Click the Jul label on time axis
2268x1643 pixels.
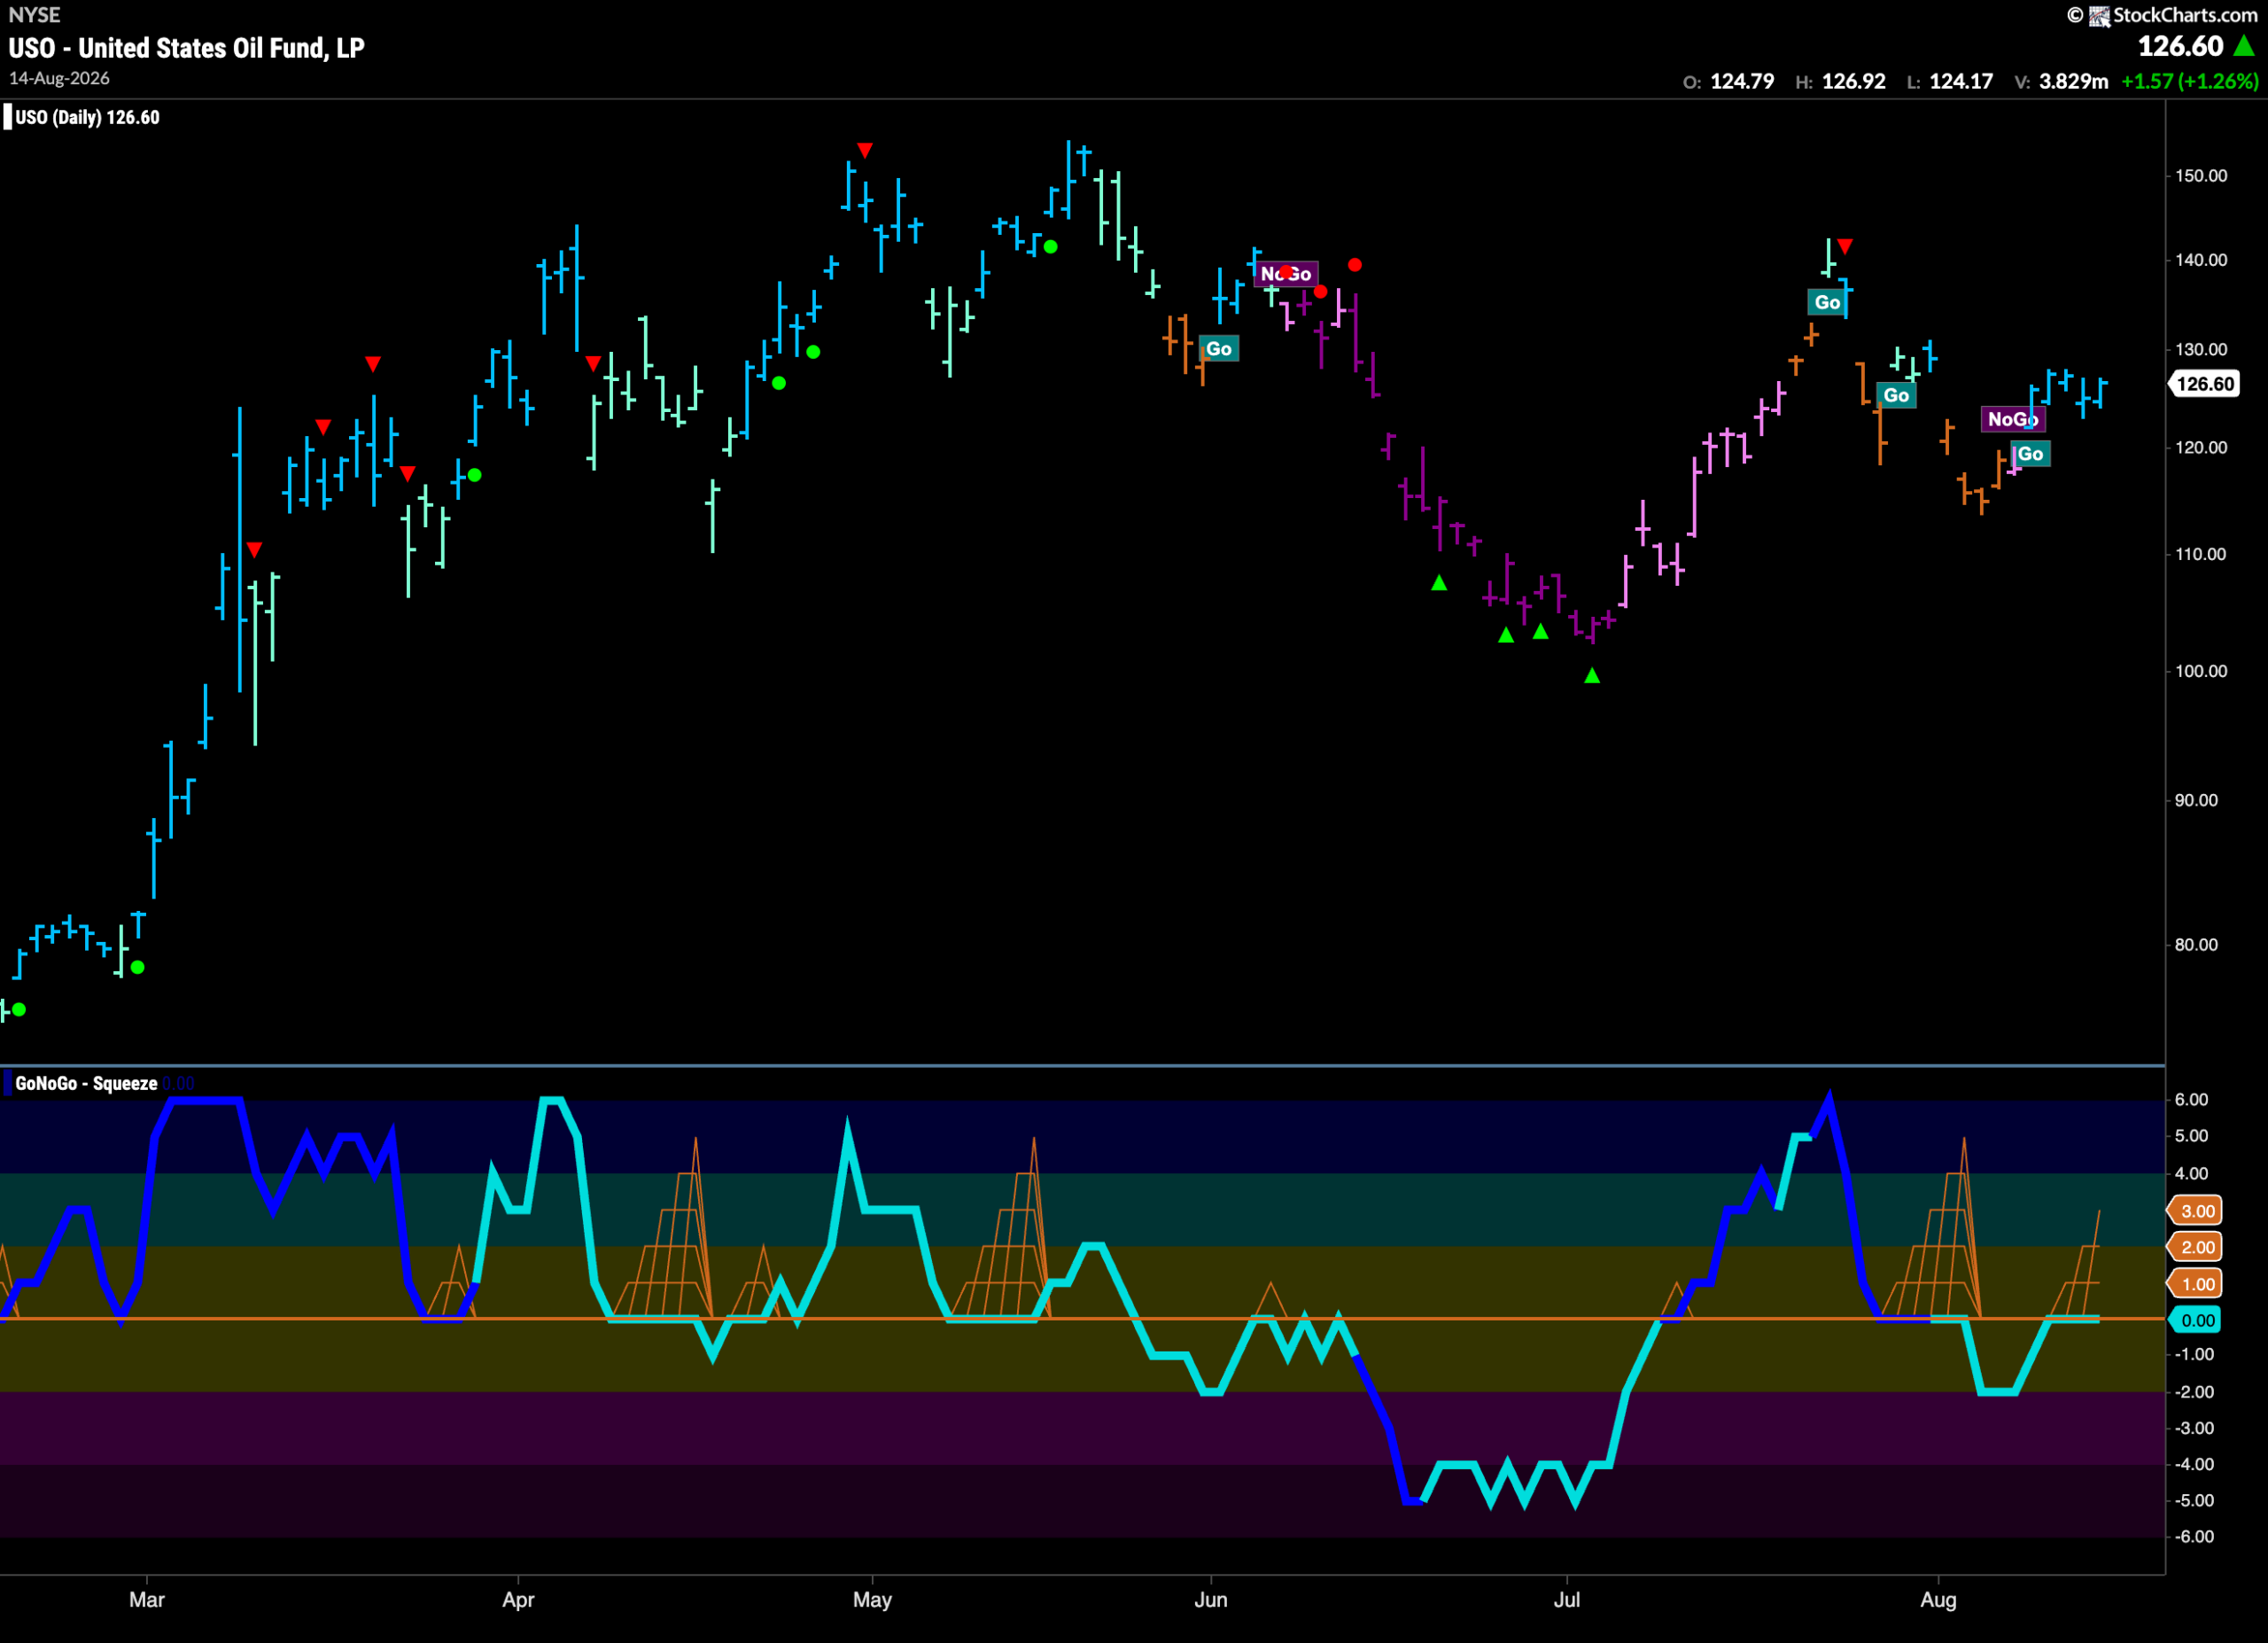[1566, 1599]
